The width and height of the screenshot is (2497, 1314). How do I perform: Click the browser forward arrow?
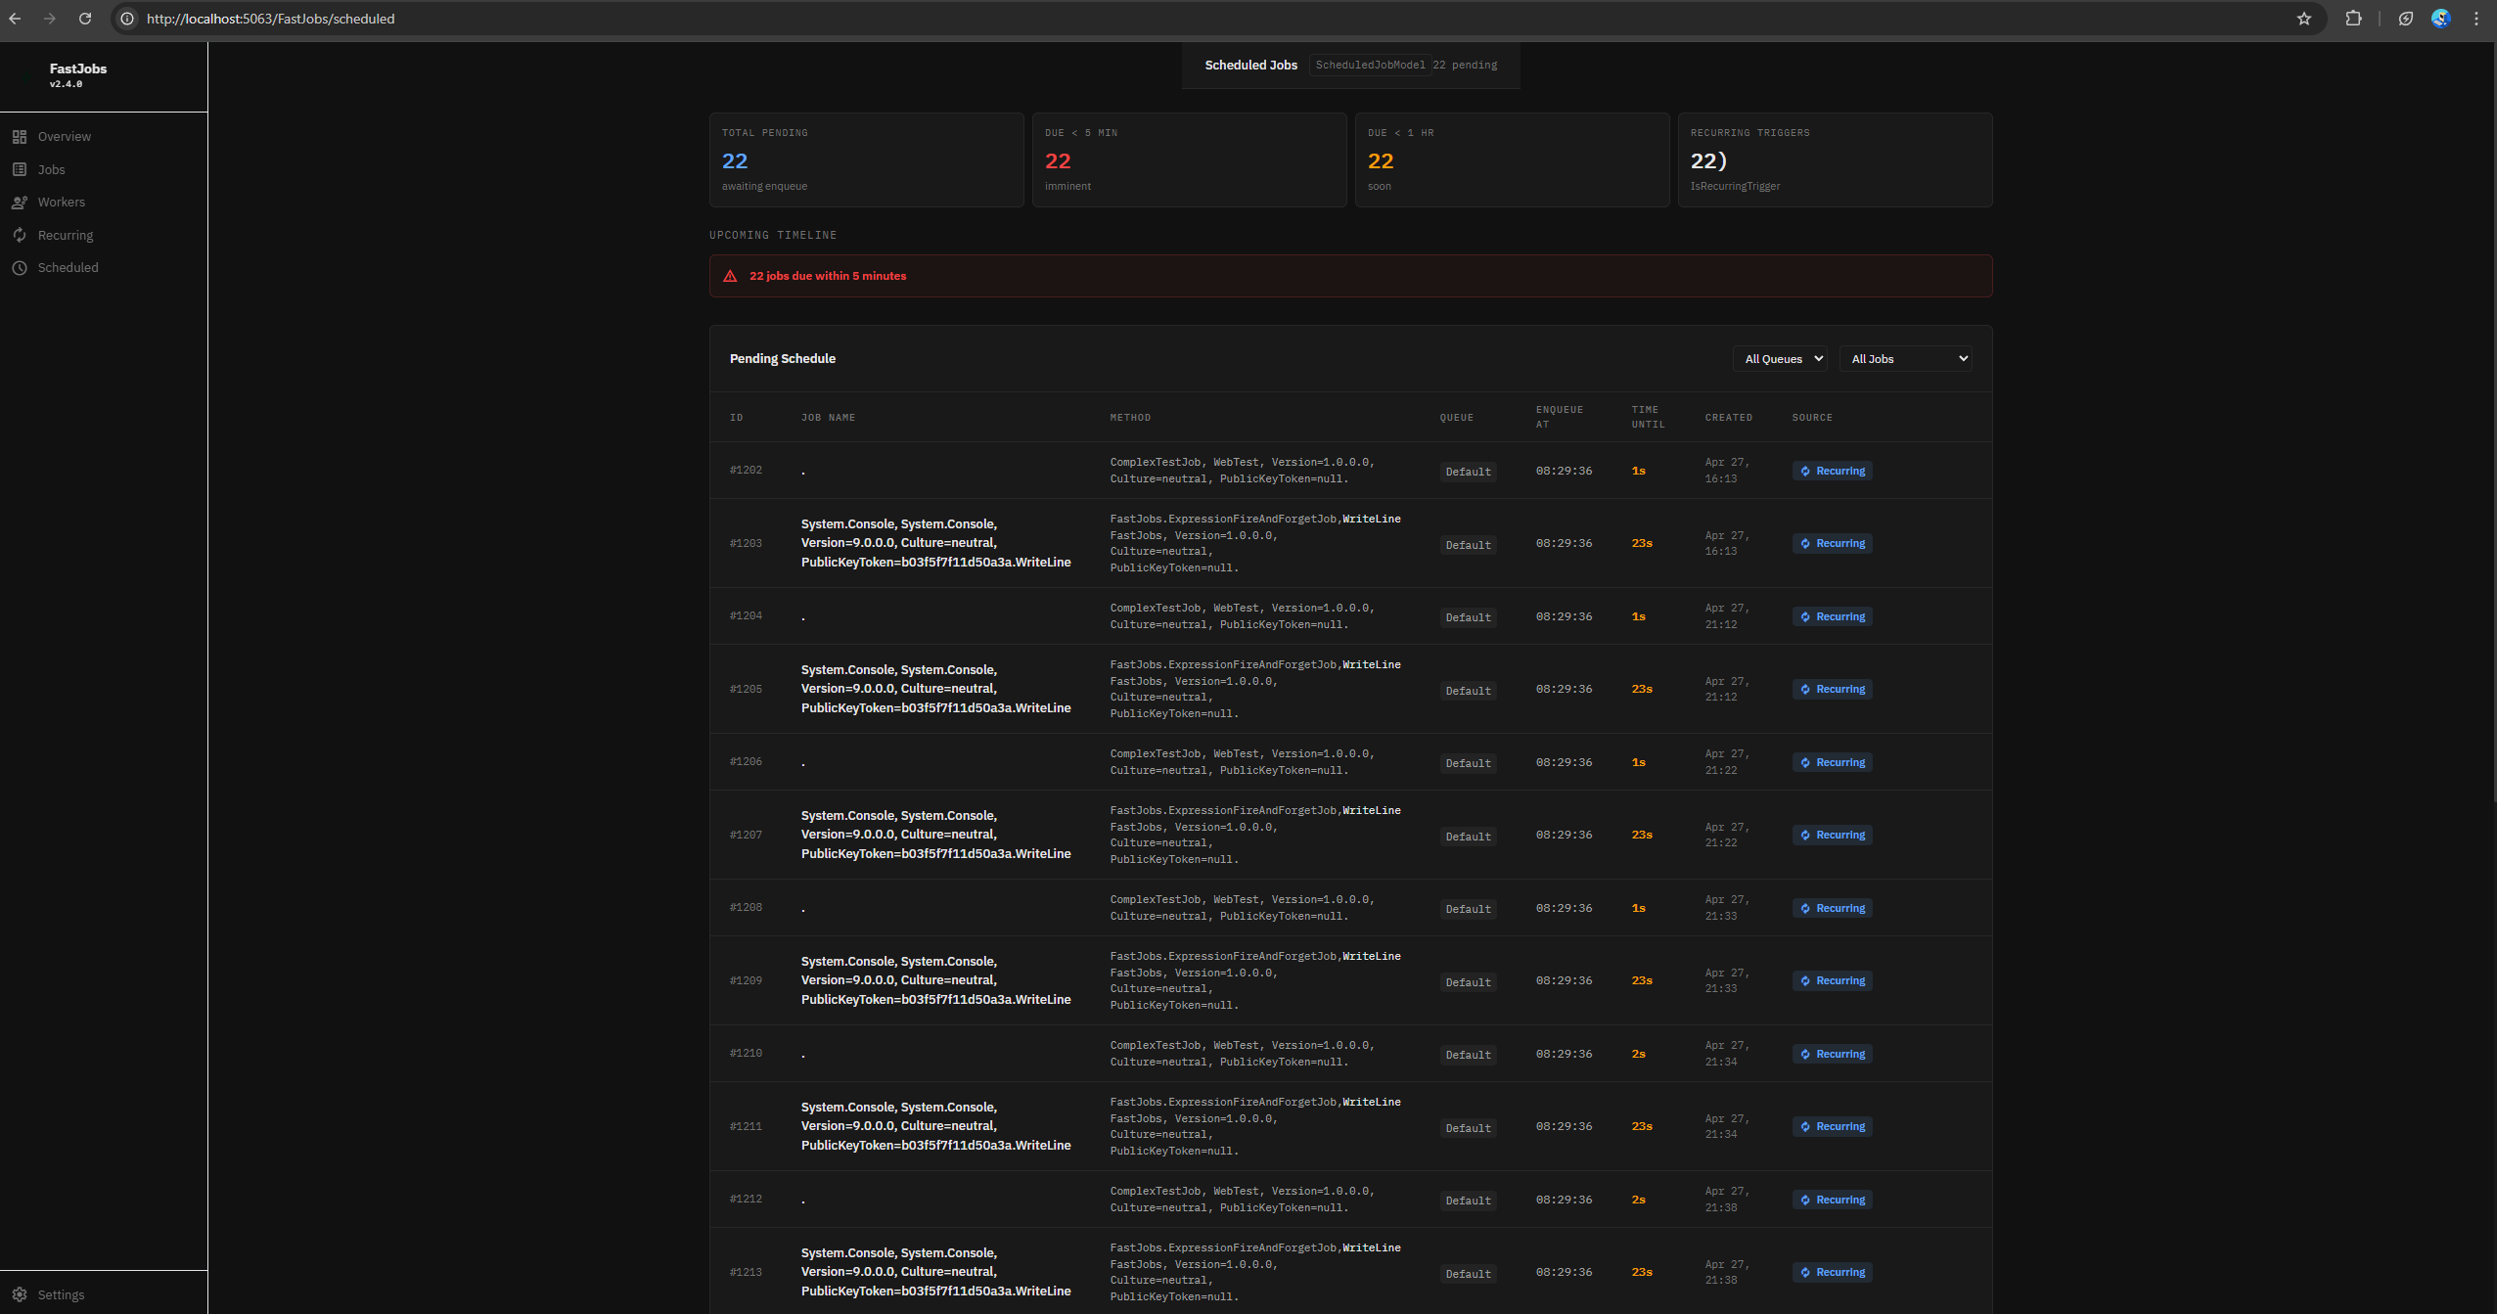coord(50,19)
